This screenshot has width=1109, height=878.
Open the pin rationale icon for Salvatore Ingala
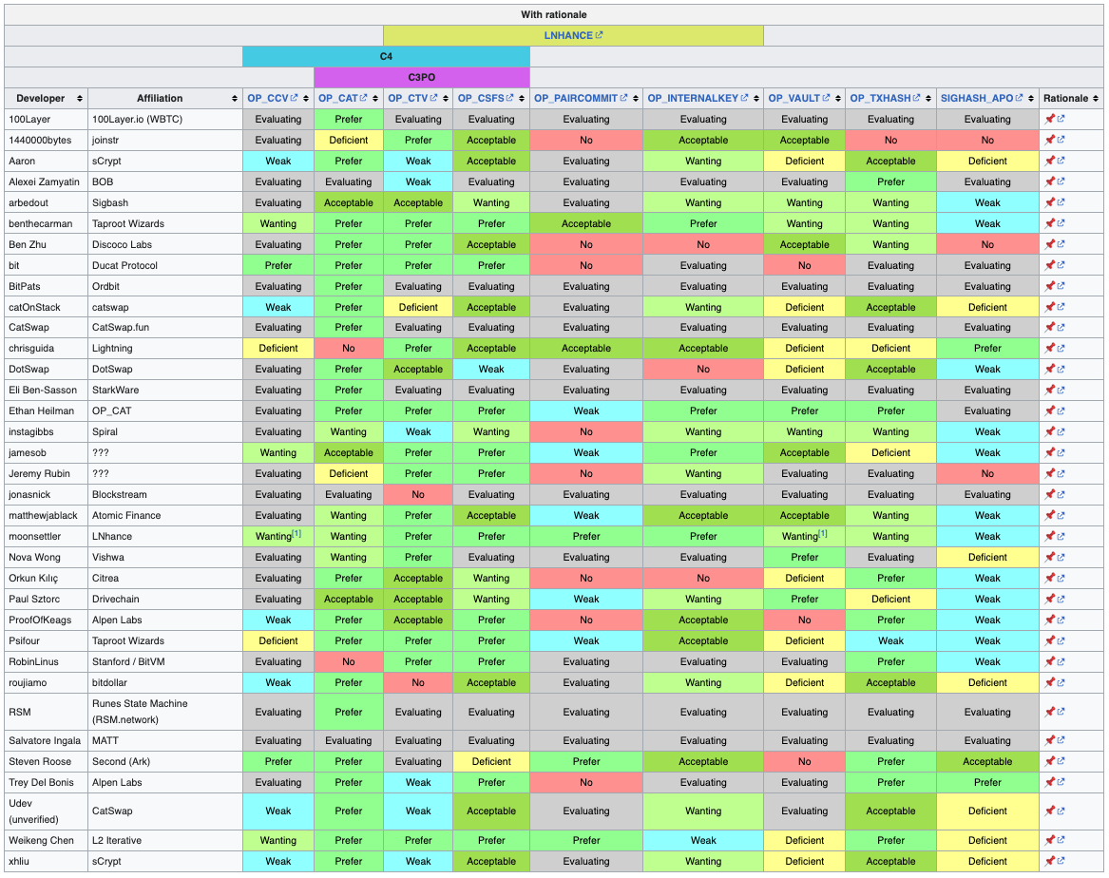coord(1049,741)
